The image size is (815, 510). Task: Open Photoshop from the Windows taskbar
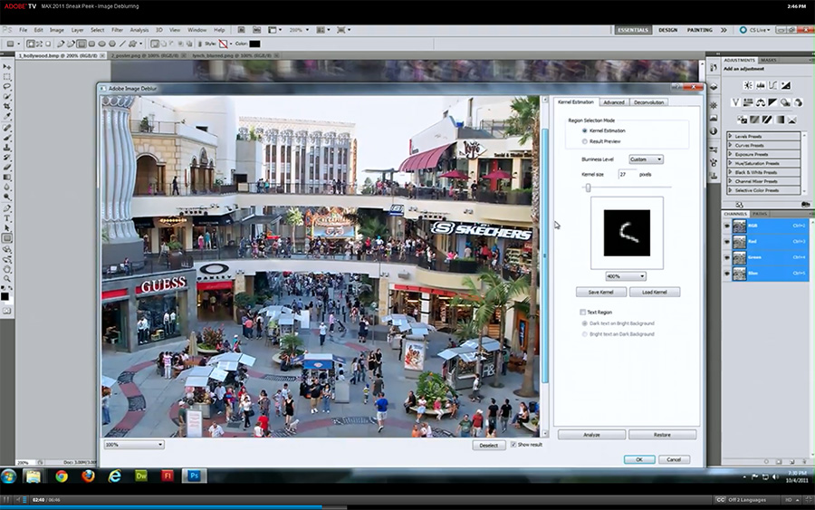pyautogui.click(x=194, y=476)
